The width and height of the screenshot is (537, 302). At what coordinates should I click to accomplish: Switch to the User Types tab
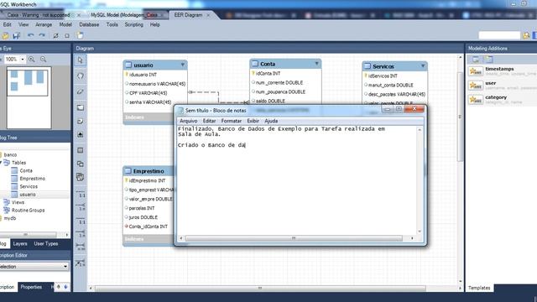46,244
